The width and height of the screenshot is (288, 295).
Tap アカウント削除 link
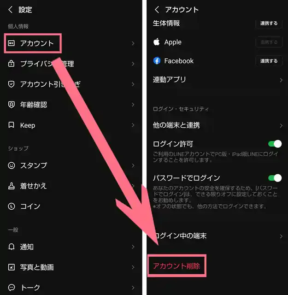pos(176,266)
